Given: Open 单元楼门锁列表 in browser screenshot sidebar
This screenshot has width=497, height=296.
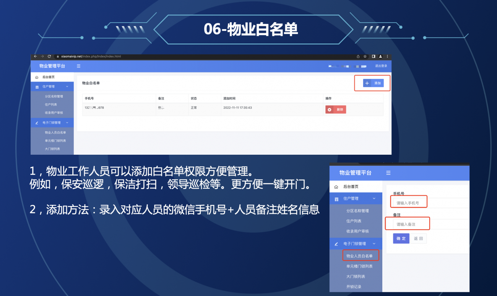Looking at the screenshot, I should [55, 141].
